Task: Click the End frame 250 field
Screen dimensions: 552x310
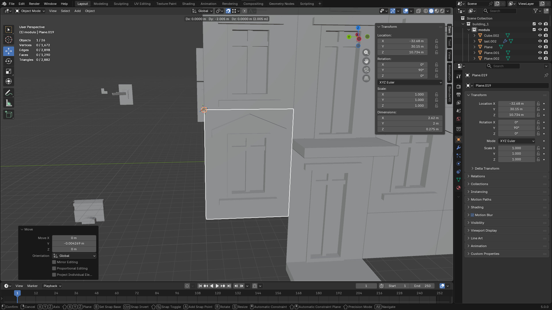Action: click(x=422, y=286)
